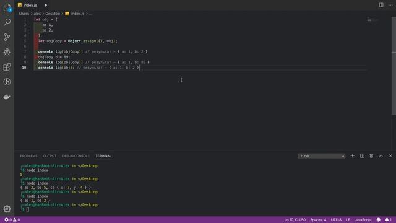Open the Git history clock icon view
This screenshot has width=396, height=223.
[x=7, y=82]
